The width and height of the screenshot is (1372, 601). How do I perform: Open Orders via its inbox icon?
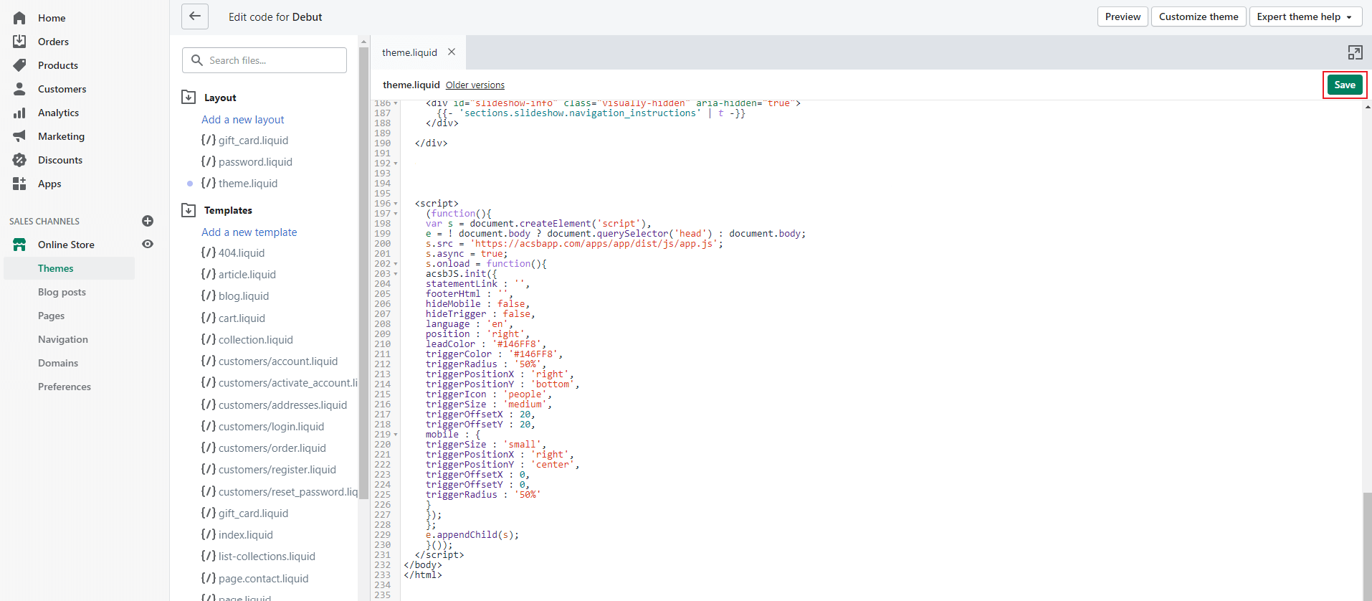point(19,42)
